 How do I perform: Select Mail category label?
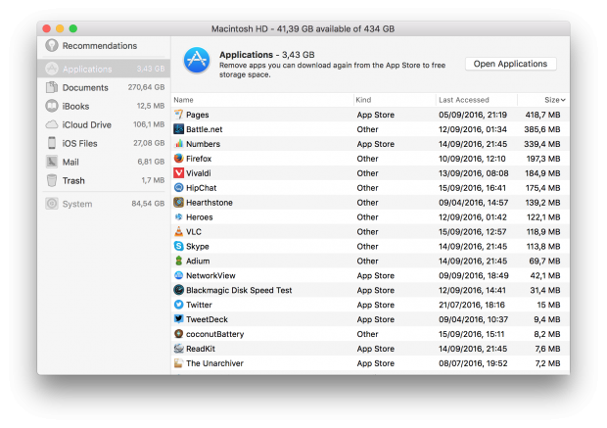click(70, 162)
